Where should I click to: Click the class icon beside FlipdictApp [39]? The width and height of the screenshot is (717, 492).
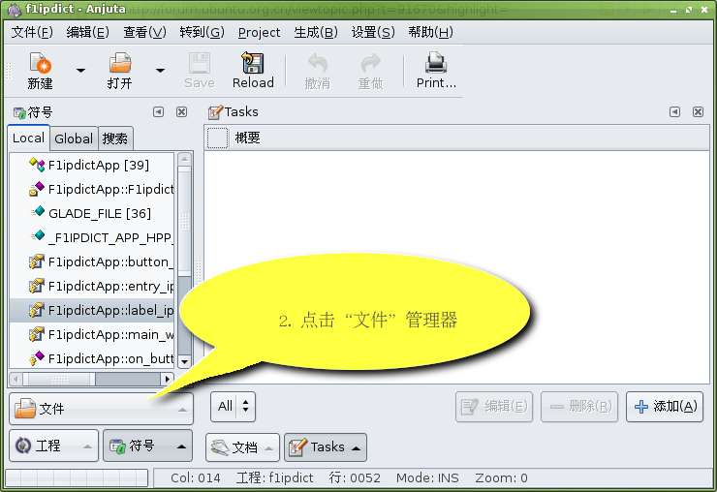(x=37, y=164)
